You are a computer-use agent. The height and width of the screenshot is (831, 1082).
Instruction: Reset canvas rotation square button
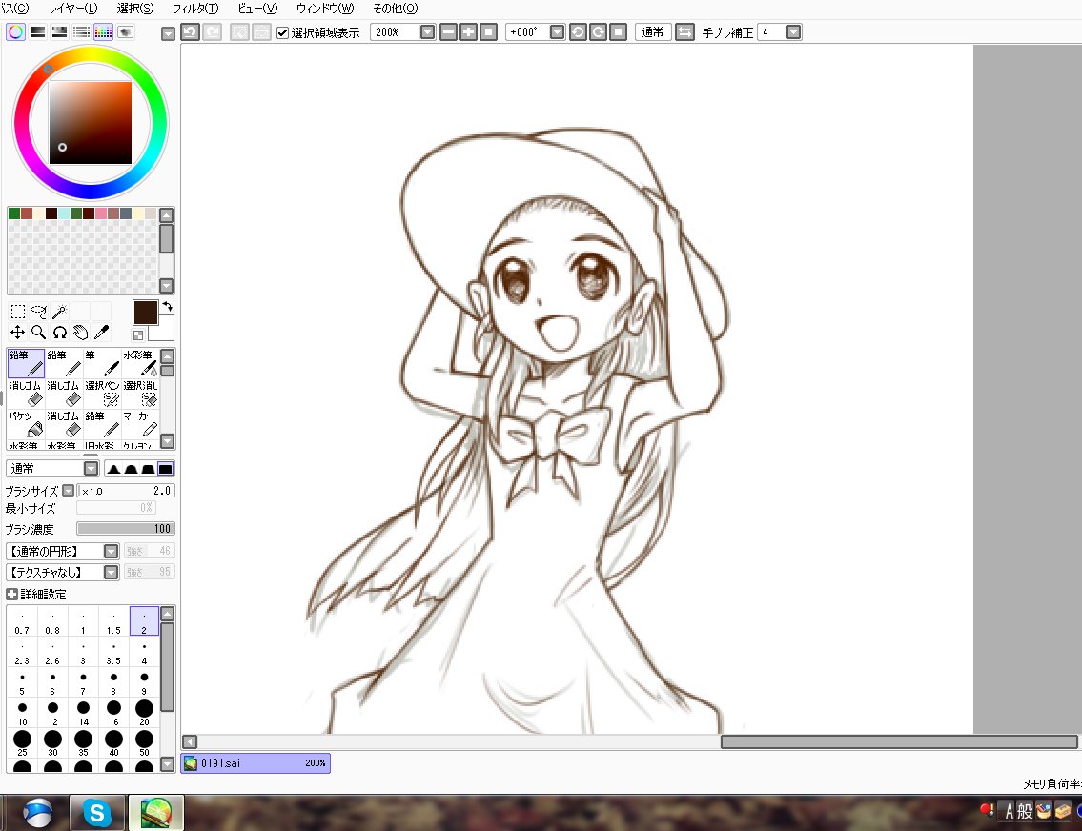click(619, 31)
